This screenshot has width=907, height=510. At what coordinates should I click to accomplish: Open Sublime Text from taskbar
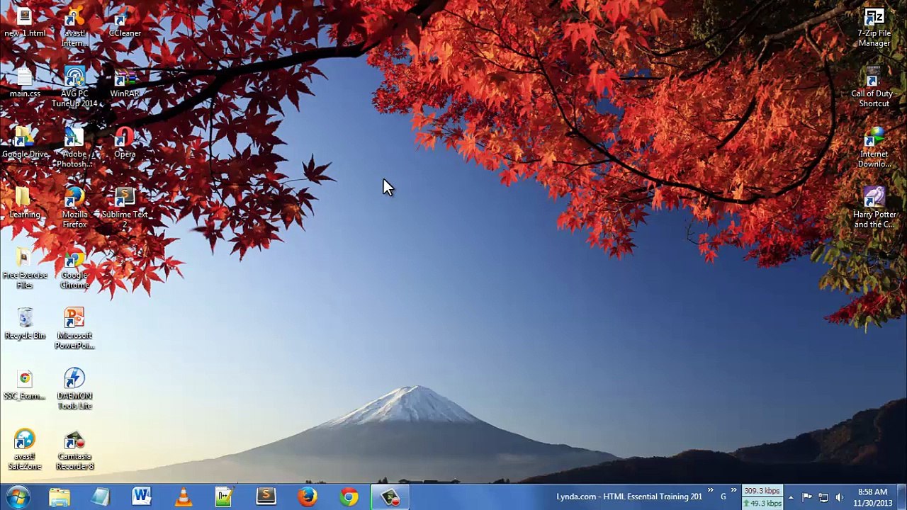pos(266,497)
